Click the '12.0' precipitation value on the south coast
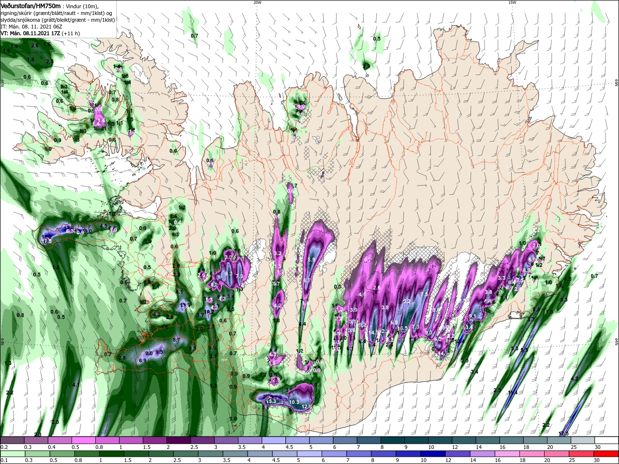Image resolution: width=619 pixels, height=464 pixels. point(307,407)
